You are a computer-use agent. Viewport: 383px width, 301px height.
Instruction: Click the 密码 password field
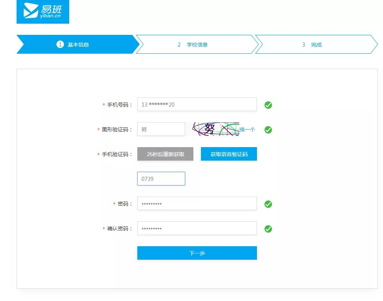tap(197, 203)
